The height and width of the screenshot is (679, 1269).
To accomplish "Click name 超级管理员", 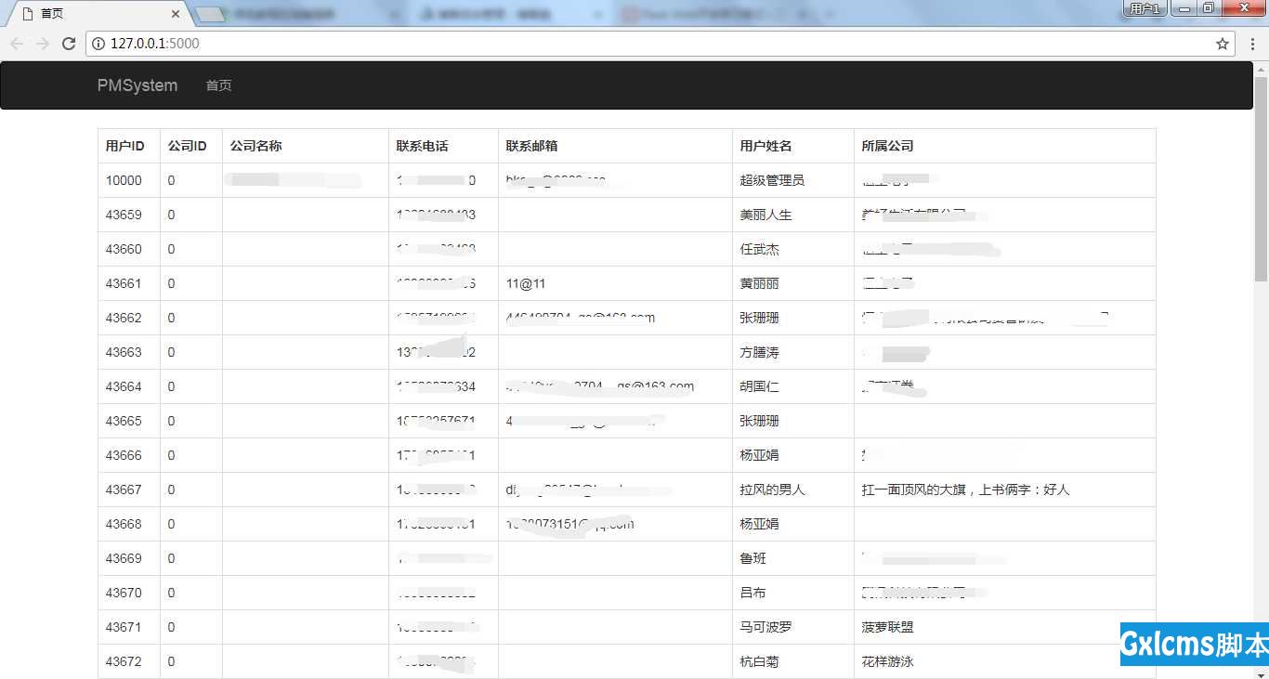I will 772,180.
